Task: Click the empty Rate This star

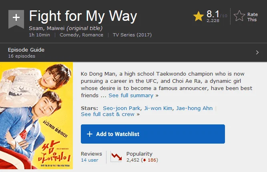Action: [x=239, y=16]
